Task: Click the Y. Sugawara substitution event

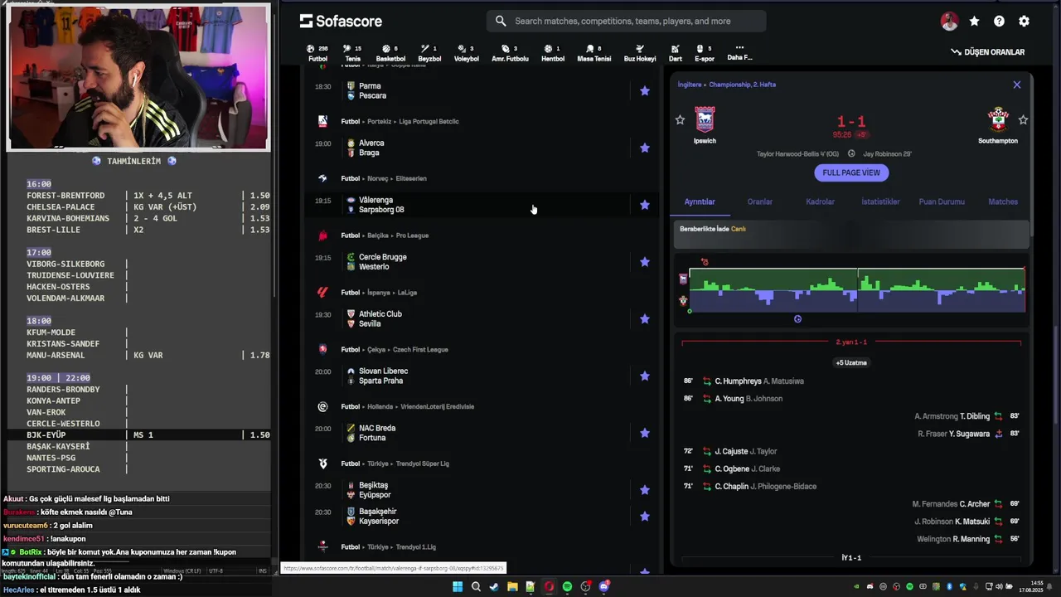Action: point(969,434)
